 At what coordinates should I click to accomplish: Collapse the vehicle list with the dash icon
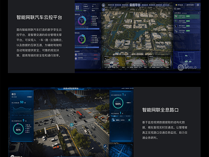pyautogui.click(x=199, y=13)
